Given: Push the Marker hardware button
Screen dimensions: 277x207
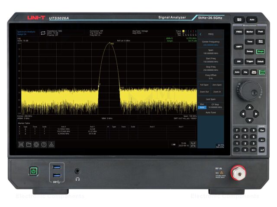Looking at the screenshot, I should tap(250, 31).
